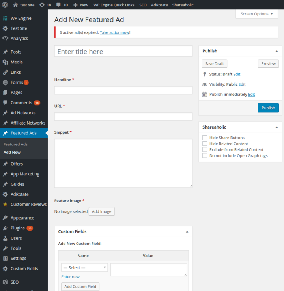This screenshot has width=284, height=291.
Task: Enable Hide Share Buttons checkbox
Action: (205, 138)
